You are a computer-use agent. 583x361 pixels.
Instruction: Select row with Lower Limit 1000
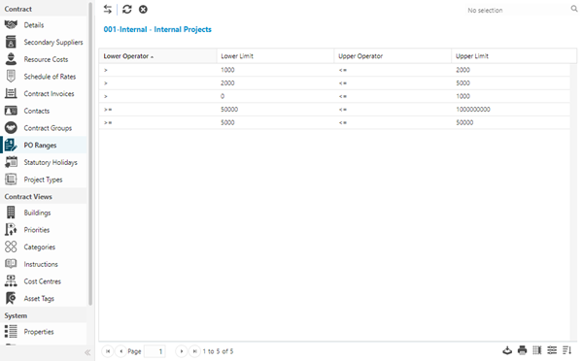point(334,70)
